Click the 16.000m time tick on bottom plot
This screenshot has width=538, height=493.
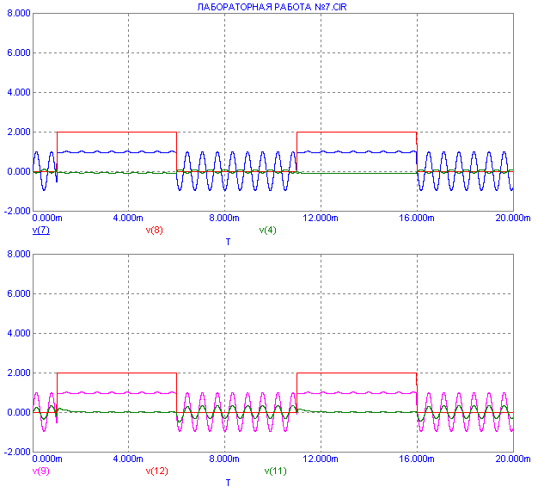(x=417, y=459)
